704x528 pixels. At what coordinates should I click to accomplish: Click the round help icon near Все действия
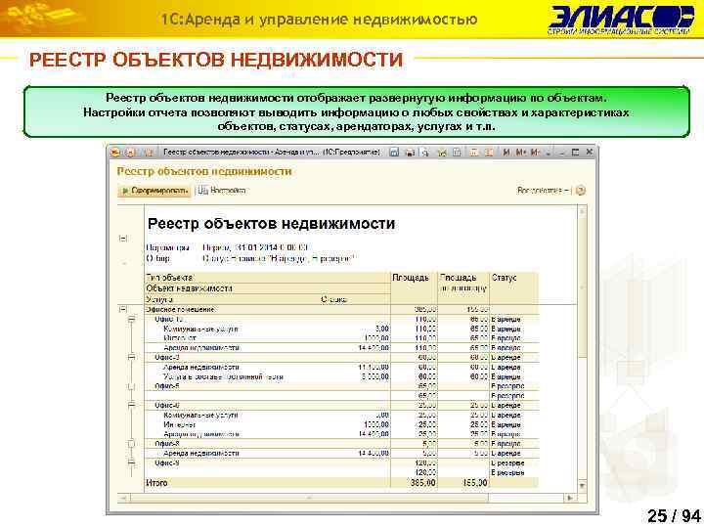581,191
